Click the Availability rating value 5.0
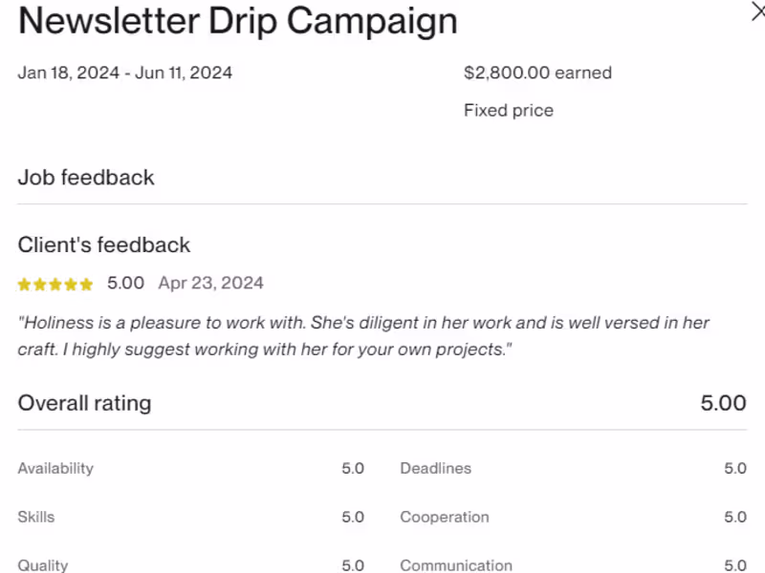This screenshot has height=573, width=765. pos(353,468)
